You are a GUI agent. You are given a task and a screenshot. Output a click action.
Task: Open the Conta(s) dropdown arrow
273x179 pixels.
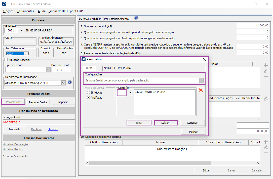tap(130, 93)
